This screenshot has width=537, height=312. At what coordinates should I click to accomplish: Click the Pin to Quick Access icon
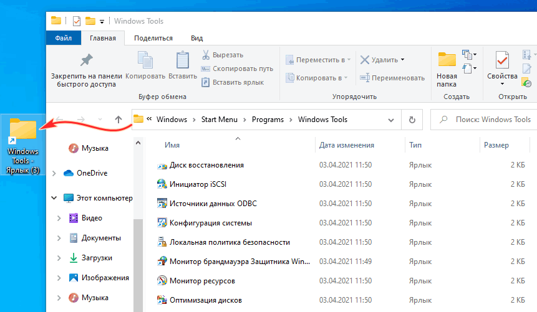[86, 60]
